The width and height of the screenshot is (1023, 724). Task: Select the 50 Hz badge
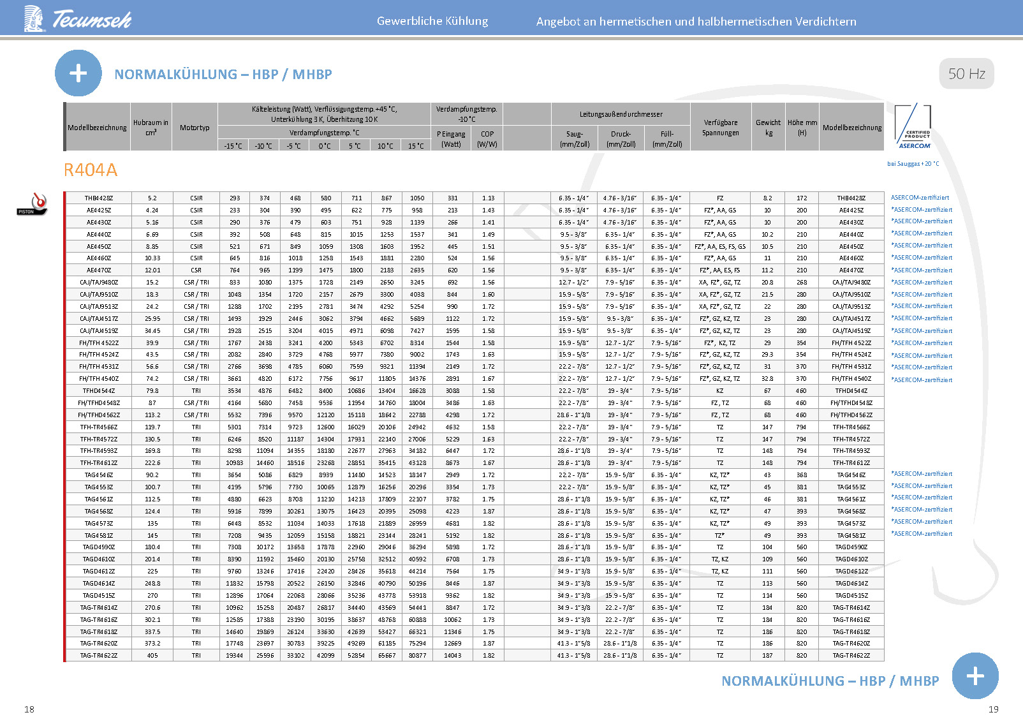click(x=966, y=73)
